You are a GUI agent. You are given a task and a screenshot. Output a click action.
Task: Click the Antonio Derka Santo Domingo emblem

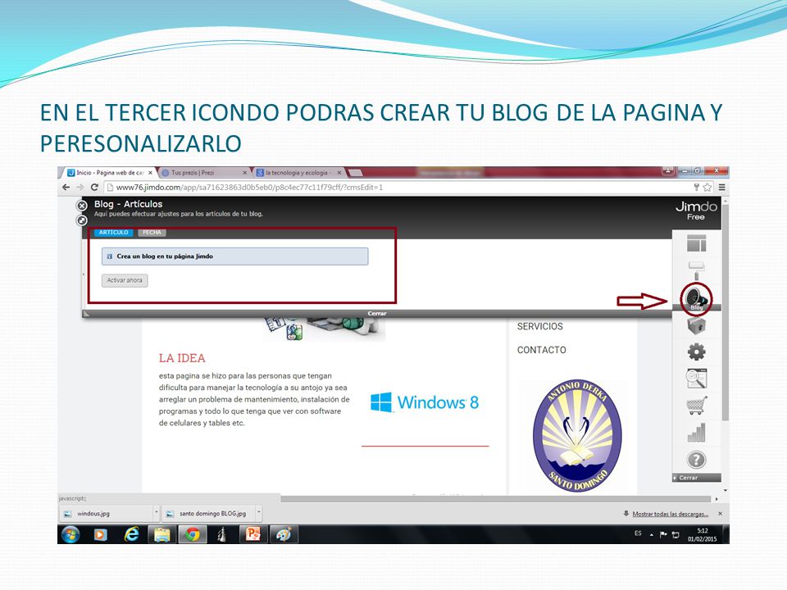point(577,435)
